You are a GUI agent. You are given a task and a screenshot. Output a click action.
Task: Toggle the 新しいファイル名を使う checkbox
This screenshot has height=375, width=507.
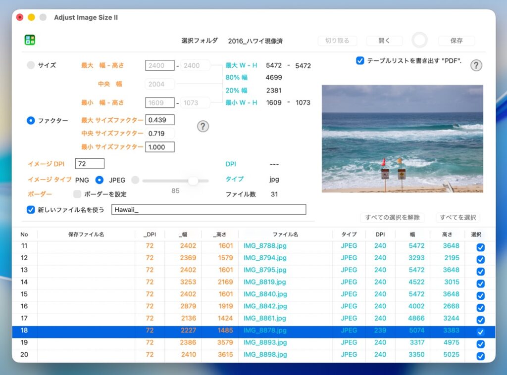[x=31, y=209]
